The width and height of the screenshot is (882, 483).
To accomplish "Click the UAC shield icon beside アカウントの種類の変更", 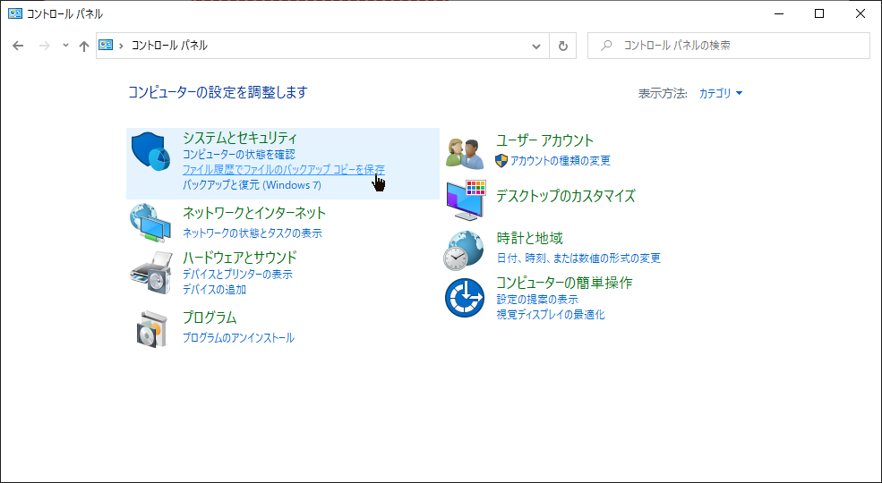I will (x=501, y=161).
